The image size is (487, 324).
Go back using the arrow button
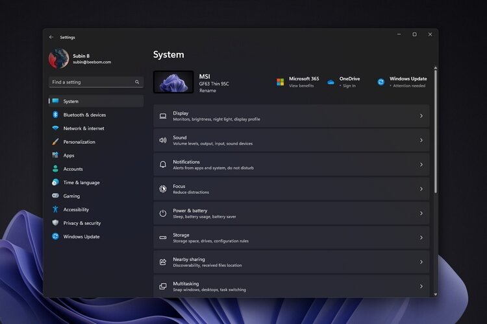pyautogui.click(x=51, y=37)
